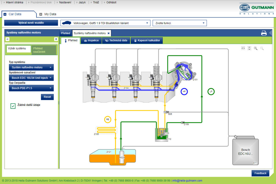
Task: Click the LP low pressure circle indicator
Action: pyautogui.click(x=211, y=92)
